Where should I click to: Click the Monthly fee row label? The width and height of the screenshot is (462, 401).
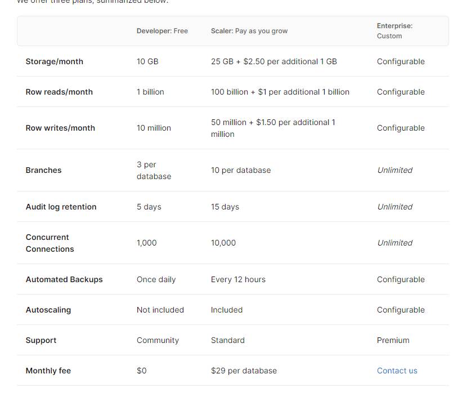48,371
